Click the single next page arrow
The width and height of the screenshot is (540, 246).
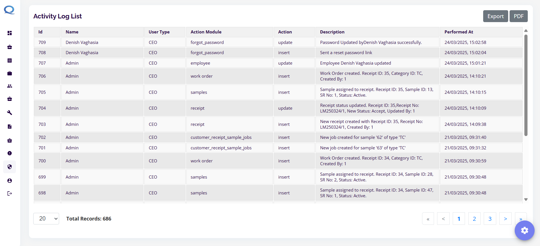(x=505, y=219)
